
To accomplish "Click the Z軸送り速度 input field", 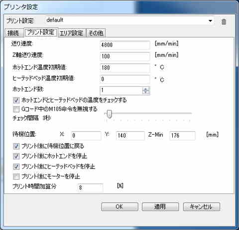I will pyautogui.click(x=125, y=56).
